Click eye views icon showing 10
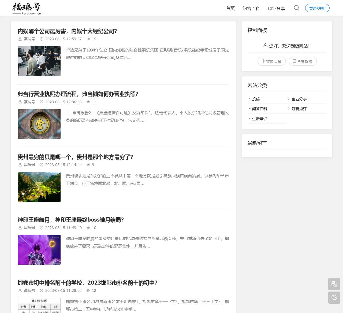 point(88,228)
